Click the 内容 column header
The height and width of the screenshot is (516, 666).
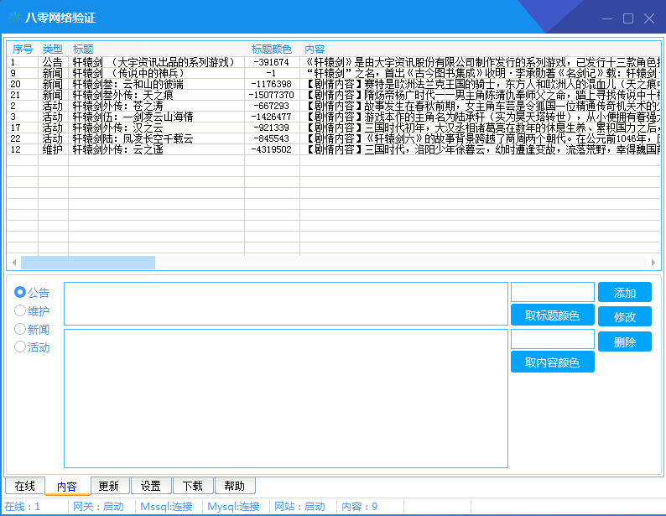point(480,50)
